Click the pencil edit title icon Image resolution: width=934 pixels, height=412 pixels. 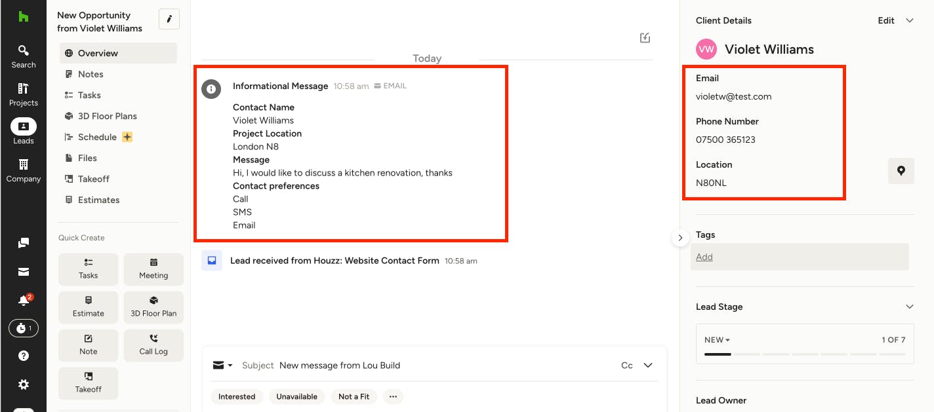tap(169, 19)
